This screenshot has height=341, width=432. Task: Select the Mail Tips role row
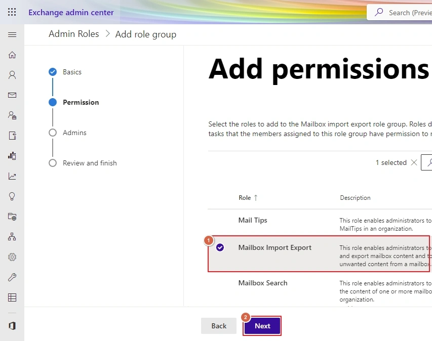(x=320, y=223)
